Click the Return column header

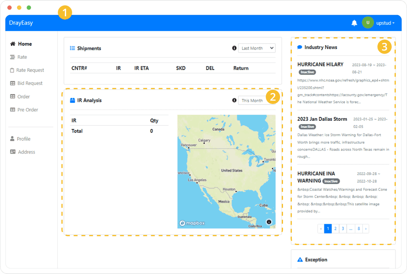point(241,68)
